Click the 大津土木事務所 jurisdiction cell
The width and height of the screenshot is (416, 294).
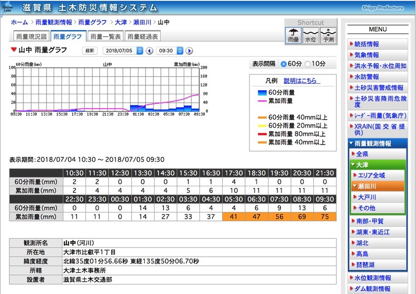(199, 271)
